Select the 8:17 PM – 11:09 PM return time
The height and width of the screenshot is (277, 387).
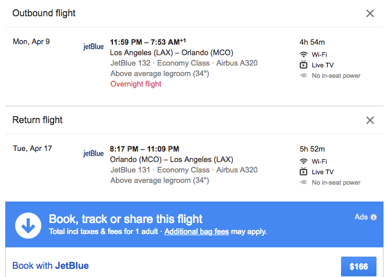[144, 149]
